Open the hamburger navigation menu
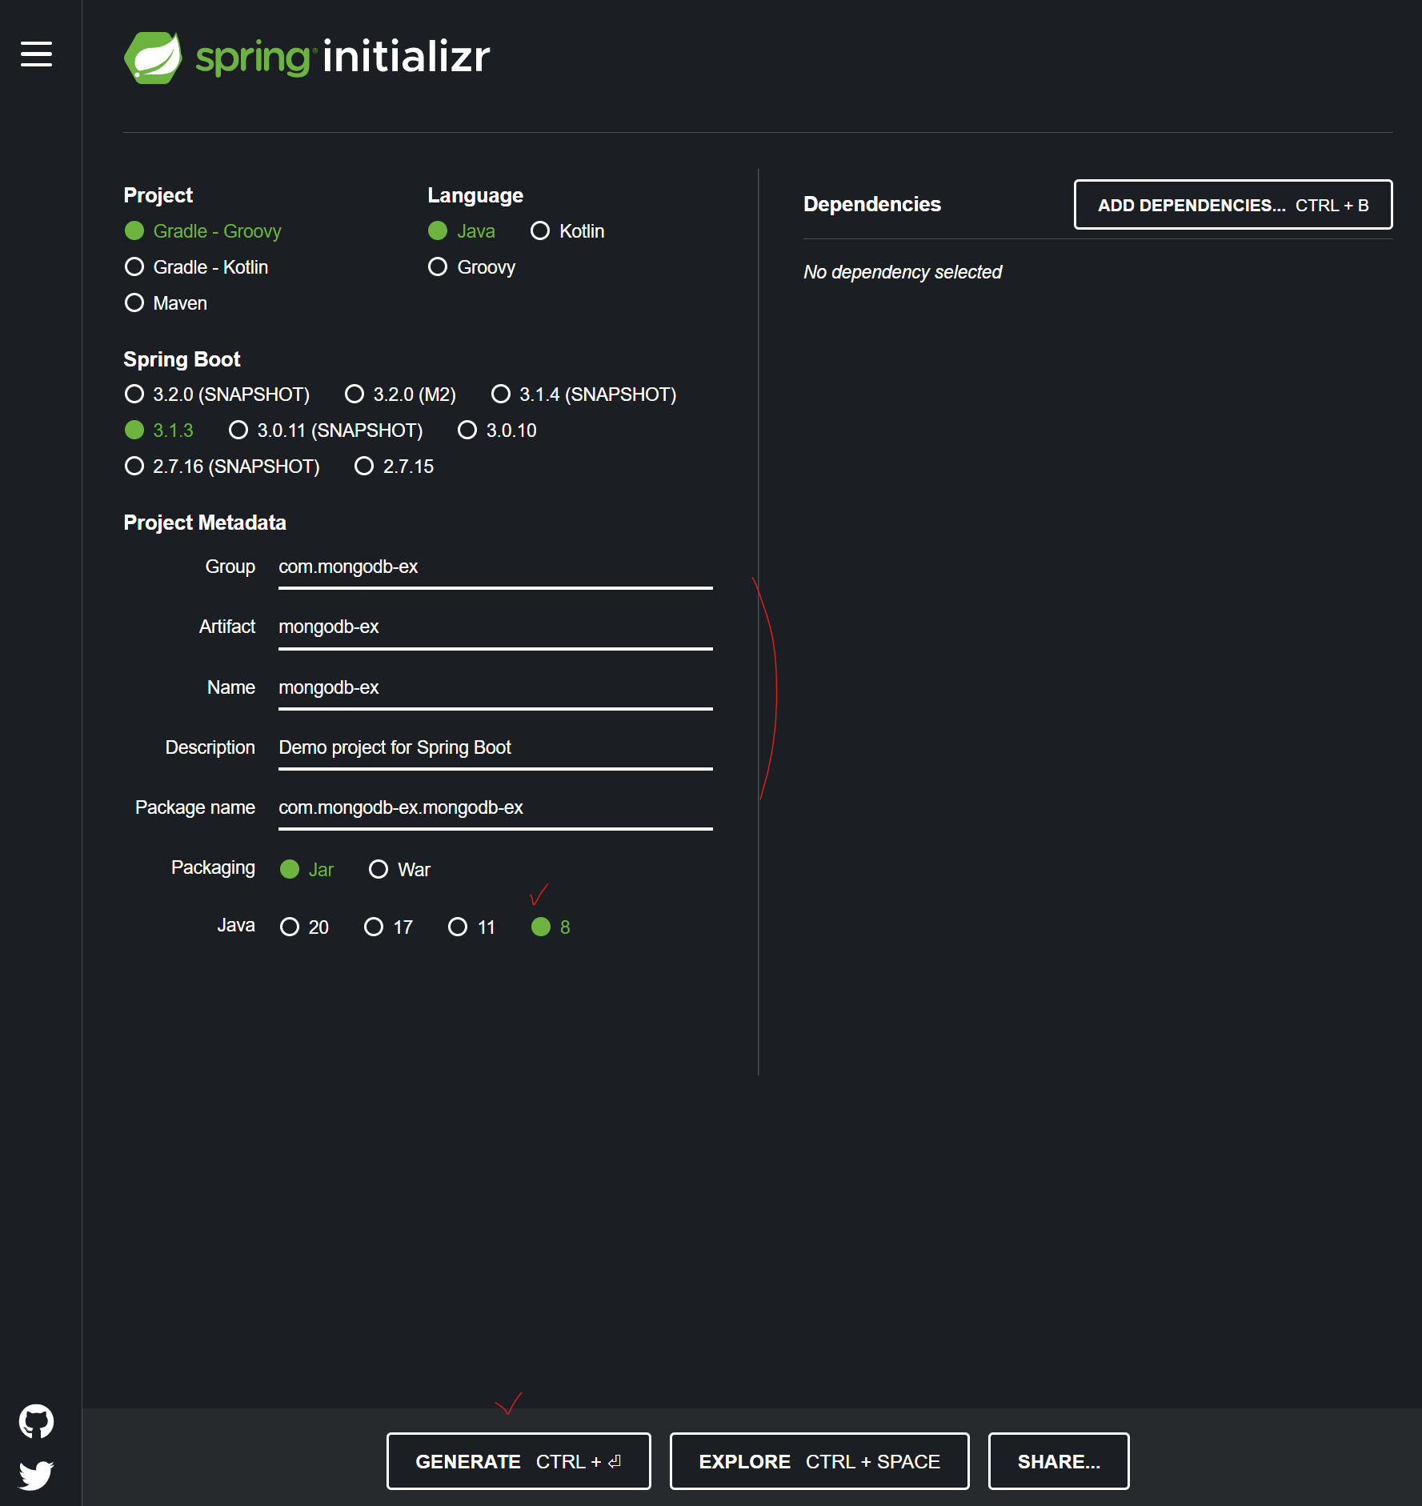The height and width of the screenshot is (1506, 1422). tap(36, 54)
